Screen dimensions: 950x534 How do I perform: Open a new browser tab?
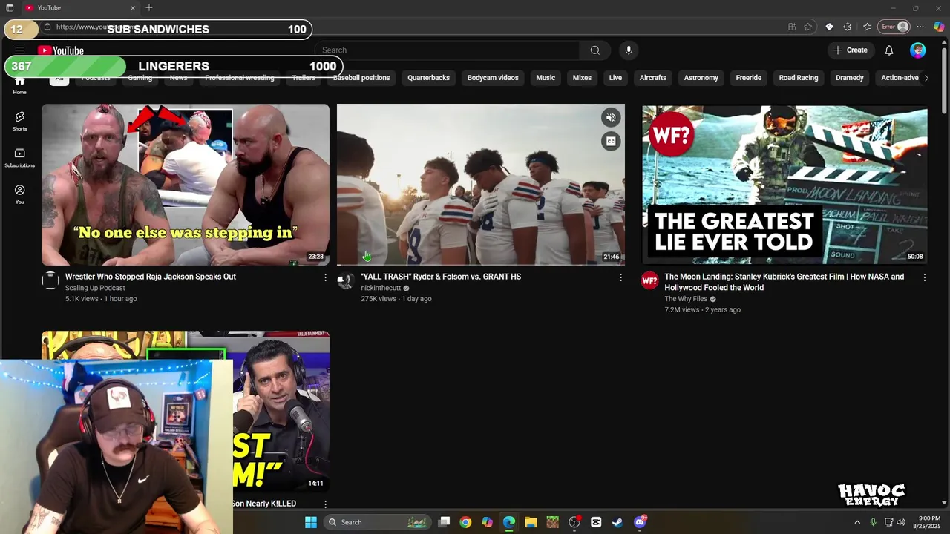(x=149, y=7)
